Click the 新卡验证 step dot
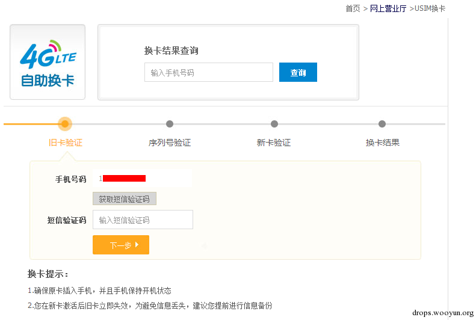Screen dimensions: 476x320 point(274,124)
